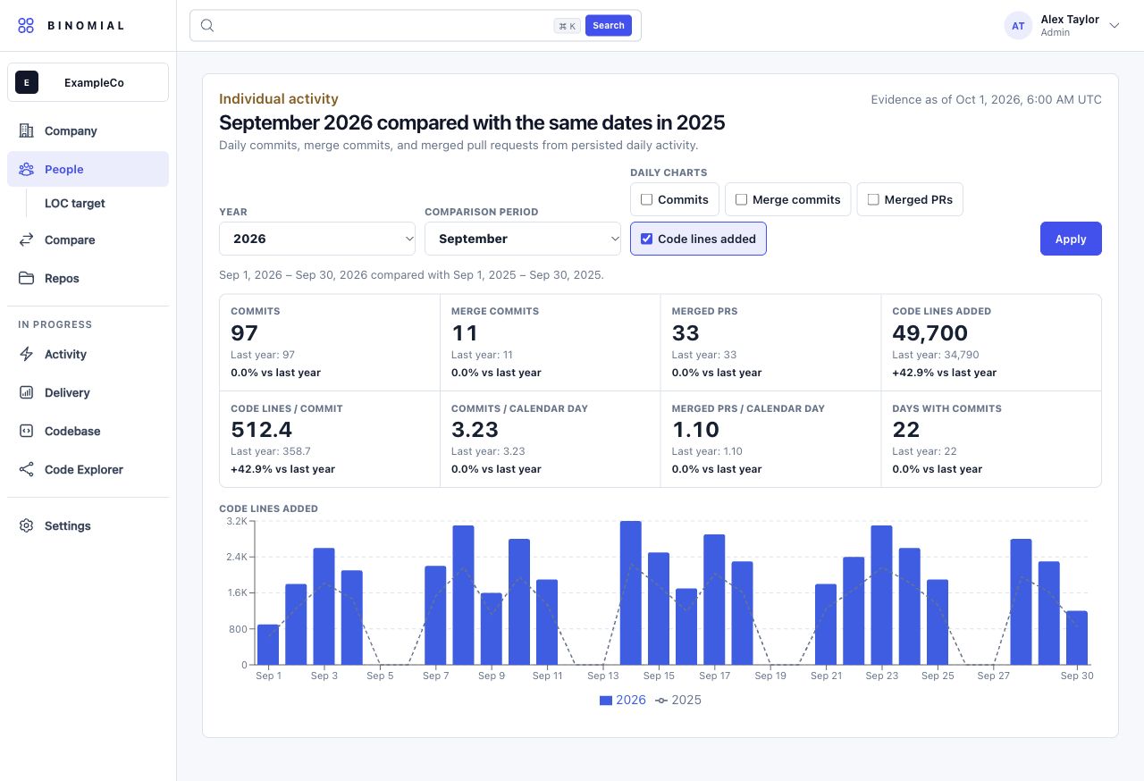Click the Code Lines / Commit 512.4 value
This screenshot has width=1144, height=781.
pos(262,430)
